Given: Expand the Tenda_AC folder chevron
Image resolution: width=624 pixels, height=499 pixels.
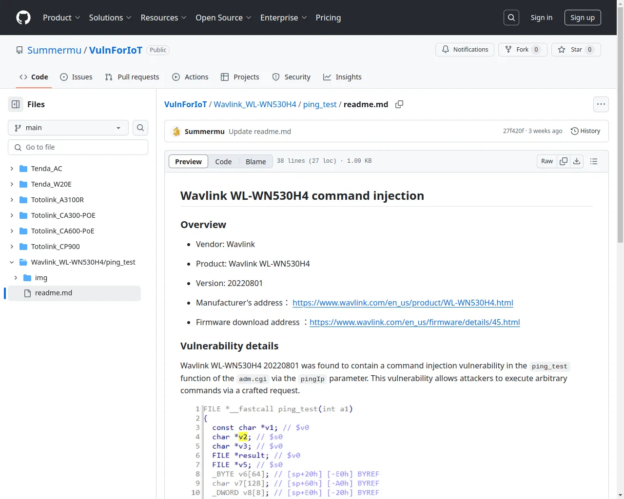Looking at the screenshot, I should pos(12,169).
